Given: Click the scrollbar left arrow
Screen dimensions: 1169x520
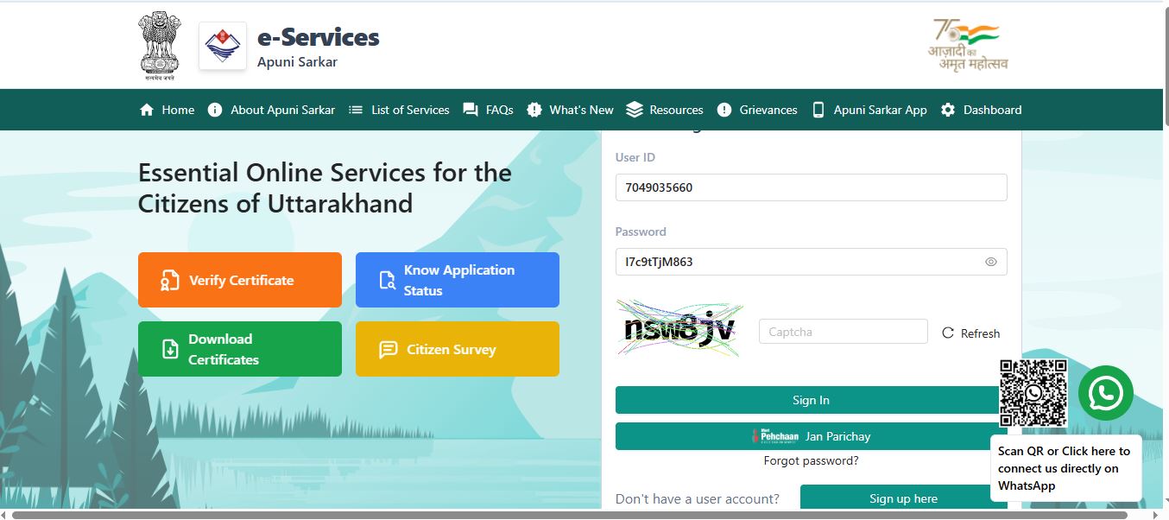Looking at the screenshot, I should click(4, 515).
